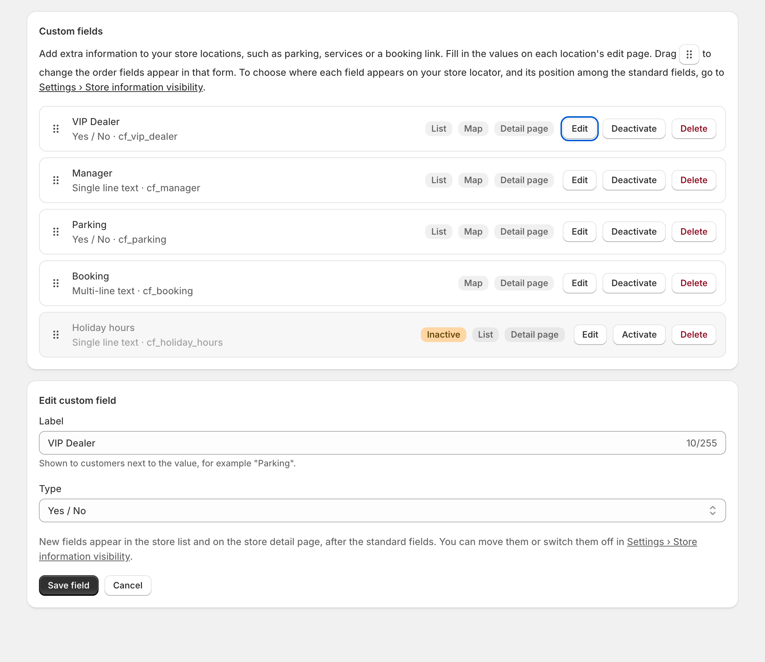Delete the Booking field

pyautogui.click(x=694, y=283)
